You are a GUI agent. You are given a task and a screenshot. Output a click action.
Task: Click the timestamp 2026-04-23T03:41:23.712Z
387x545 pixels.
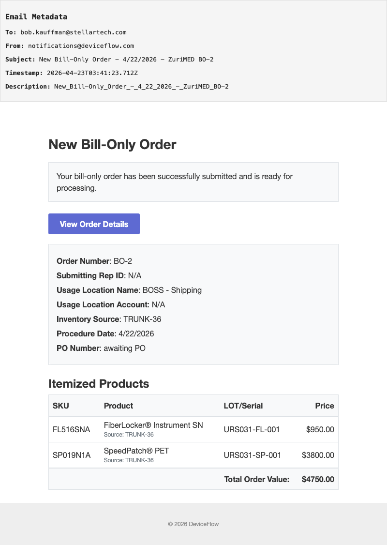[x=92, y=73]
